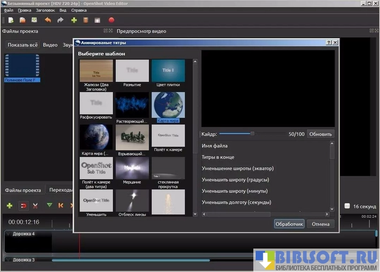Viewport: 380px width, 272px height.
Task: Click the gray Redo arrow
Action: pos(60,20)
